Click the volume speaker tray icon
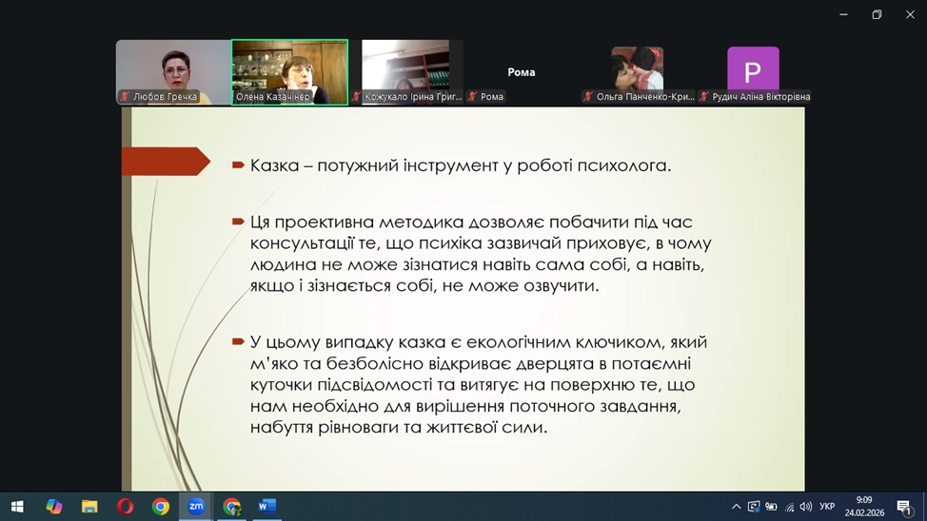Image resolution: width=927 pixels, height=521 pixels. [x=806, y=507]
